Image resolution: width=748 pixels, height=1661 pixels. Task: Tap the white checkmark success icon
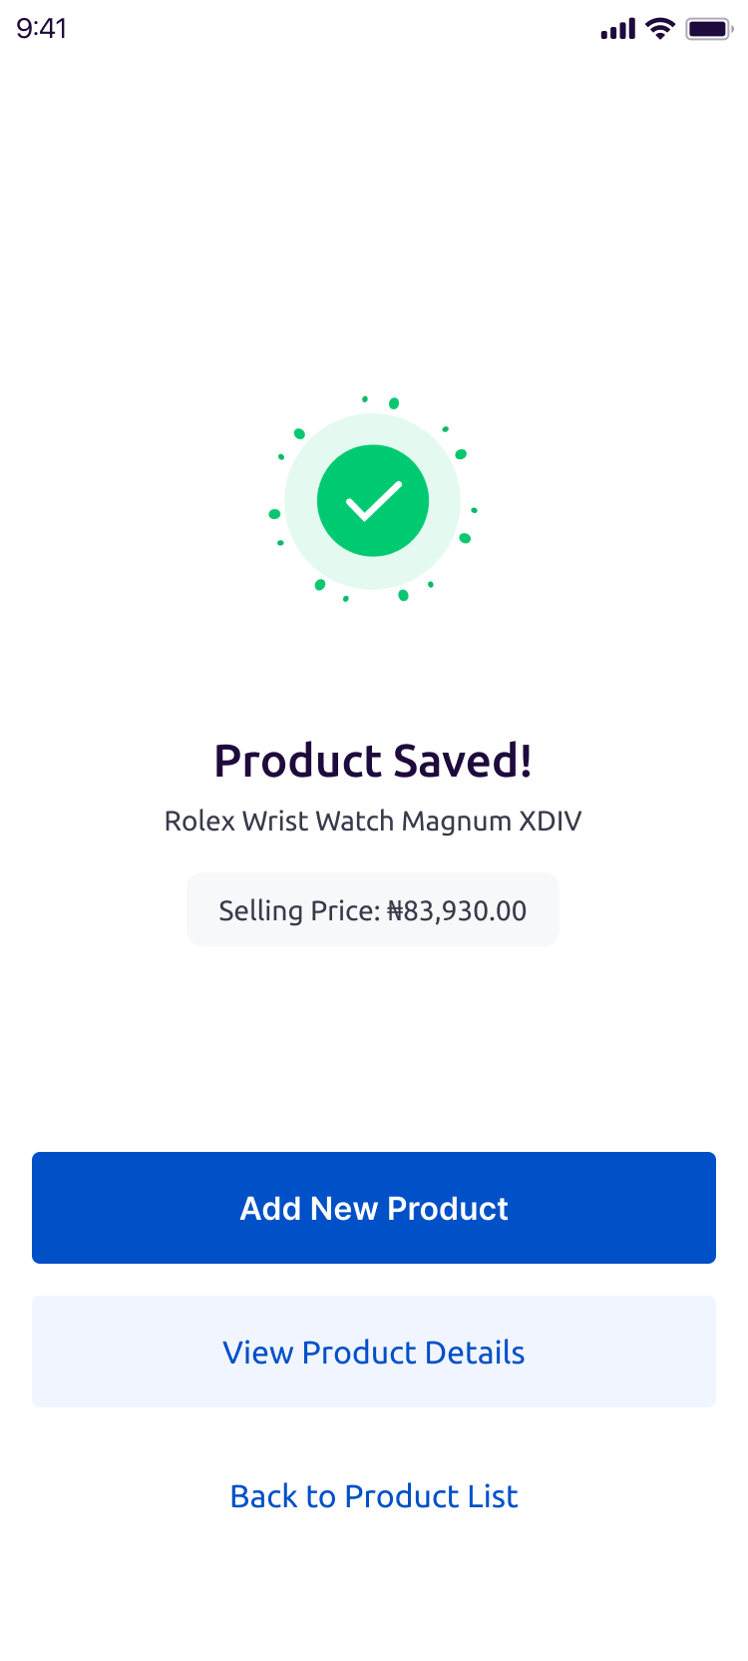coord(373,501)
